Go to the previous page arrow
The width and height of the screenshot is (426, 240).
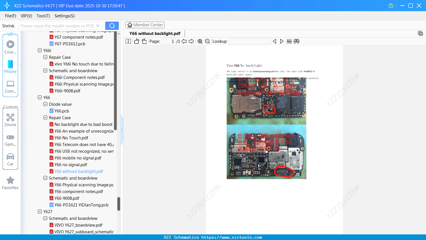click(x=184, y=41)
